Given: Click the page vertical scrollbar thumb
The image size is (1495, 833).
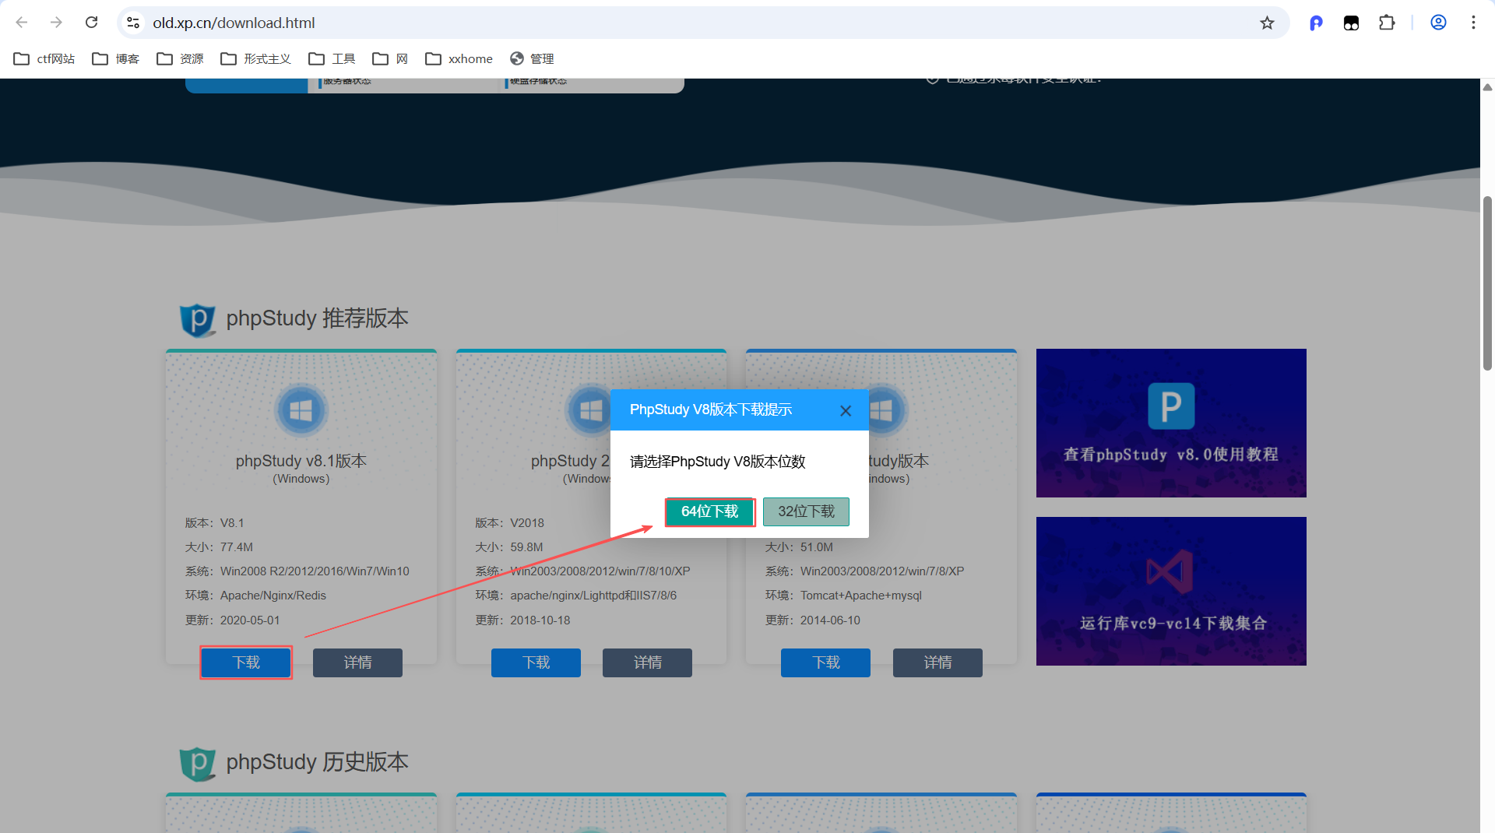Looking at the screenshot, I should 1487,283.
